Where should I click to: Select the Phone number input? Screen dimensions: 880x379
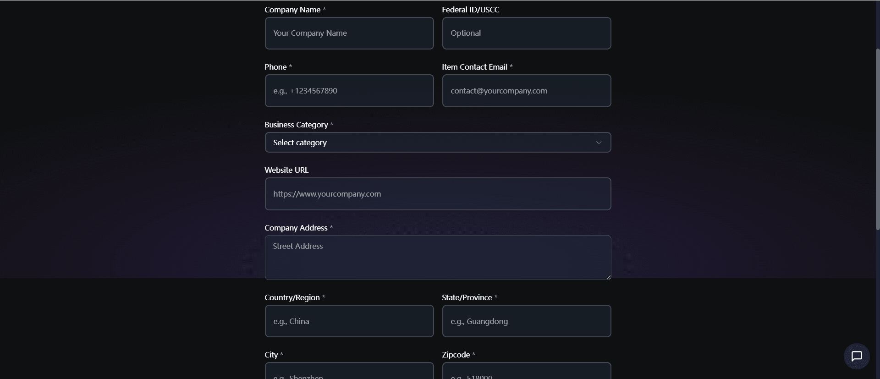pos(349,91)
